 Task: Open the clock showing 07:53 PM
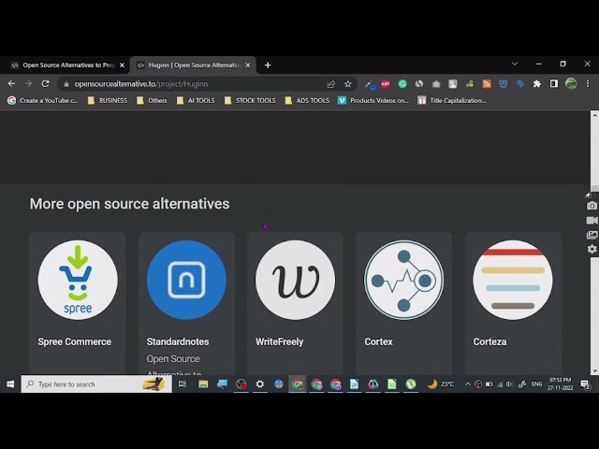tap(561, 384)
